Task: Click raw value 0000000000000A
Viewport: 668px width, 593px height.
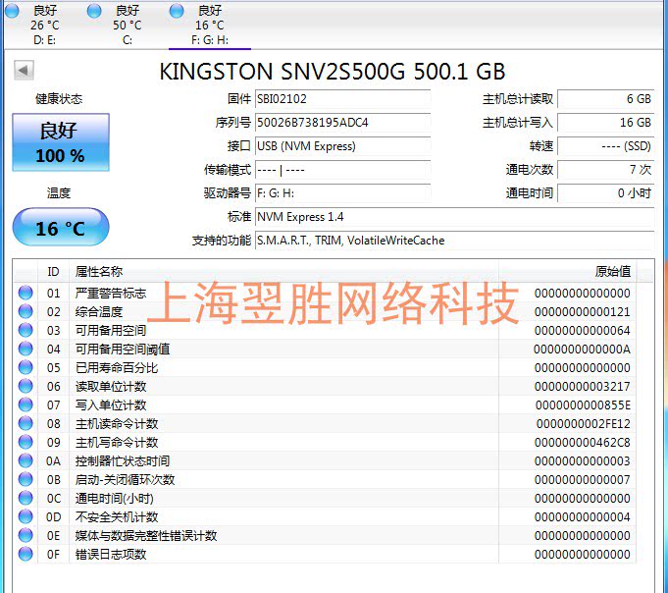Action: click(x=582, y=349)
